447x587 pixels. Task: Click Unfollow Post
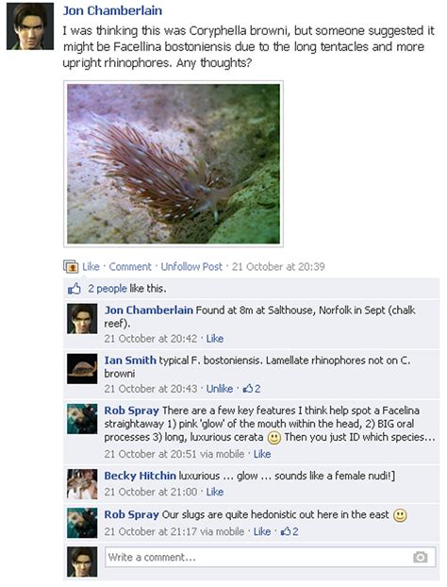point(191,267)
